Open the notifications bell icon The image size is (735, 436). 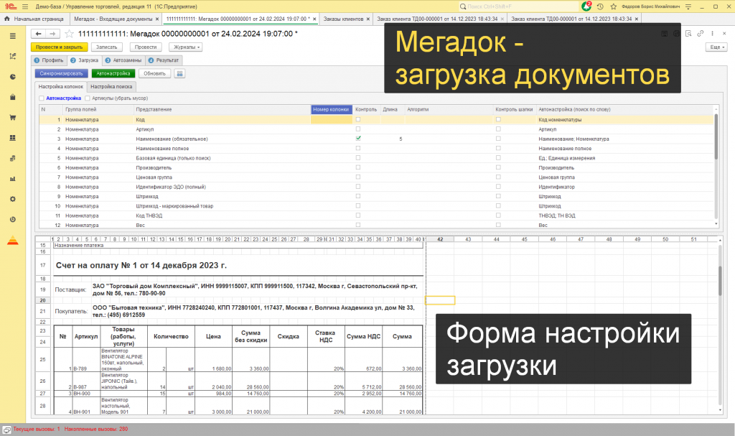(586, 6)
